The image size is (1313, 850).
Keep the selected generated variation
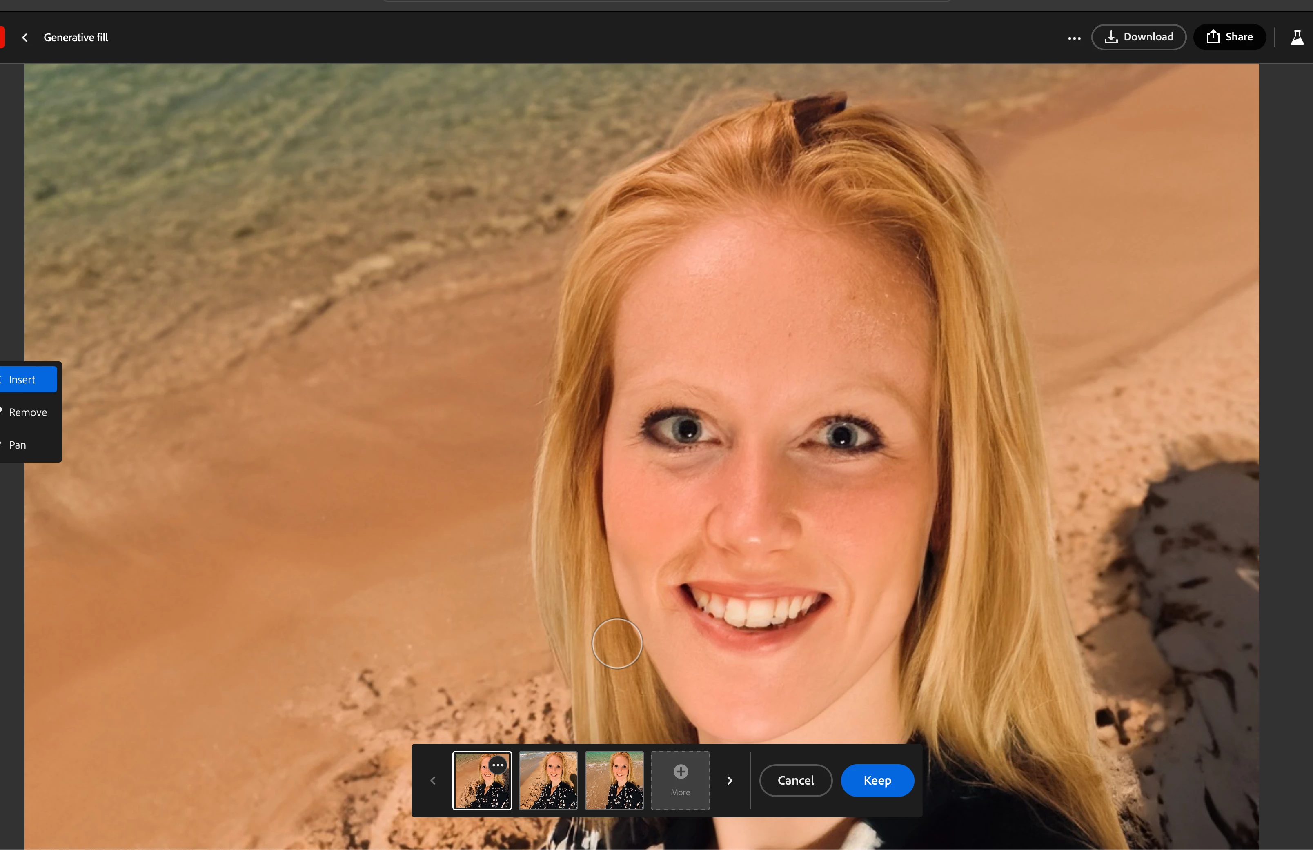tap(877, 780)
